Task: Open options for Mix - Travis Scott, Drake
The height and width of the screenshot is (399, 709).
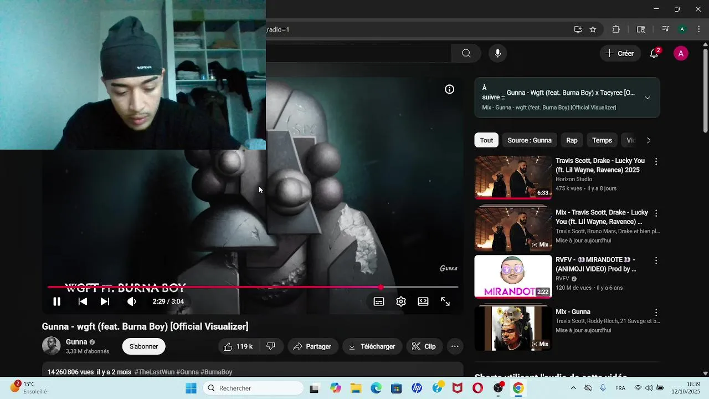Action: (x=656, y=213)
